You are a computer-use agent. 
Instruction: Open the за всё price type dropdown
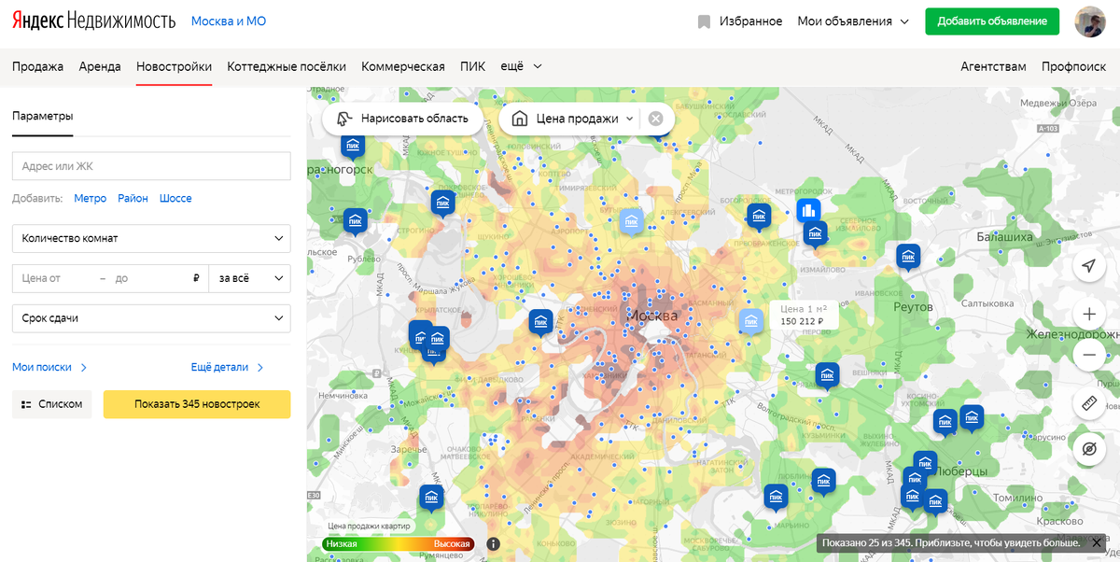(249, 278)
